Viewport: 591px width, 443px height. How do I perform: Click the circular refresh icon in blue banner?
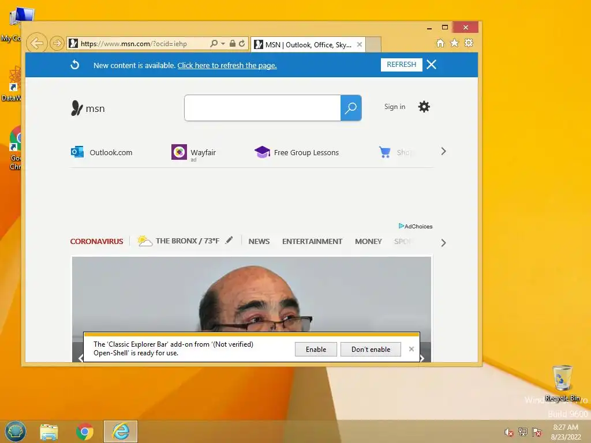(75, 65)
